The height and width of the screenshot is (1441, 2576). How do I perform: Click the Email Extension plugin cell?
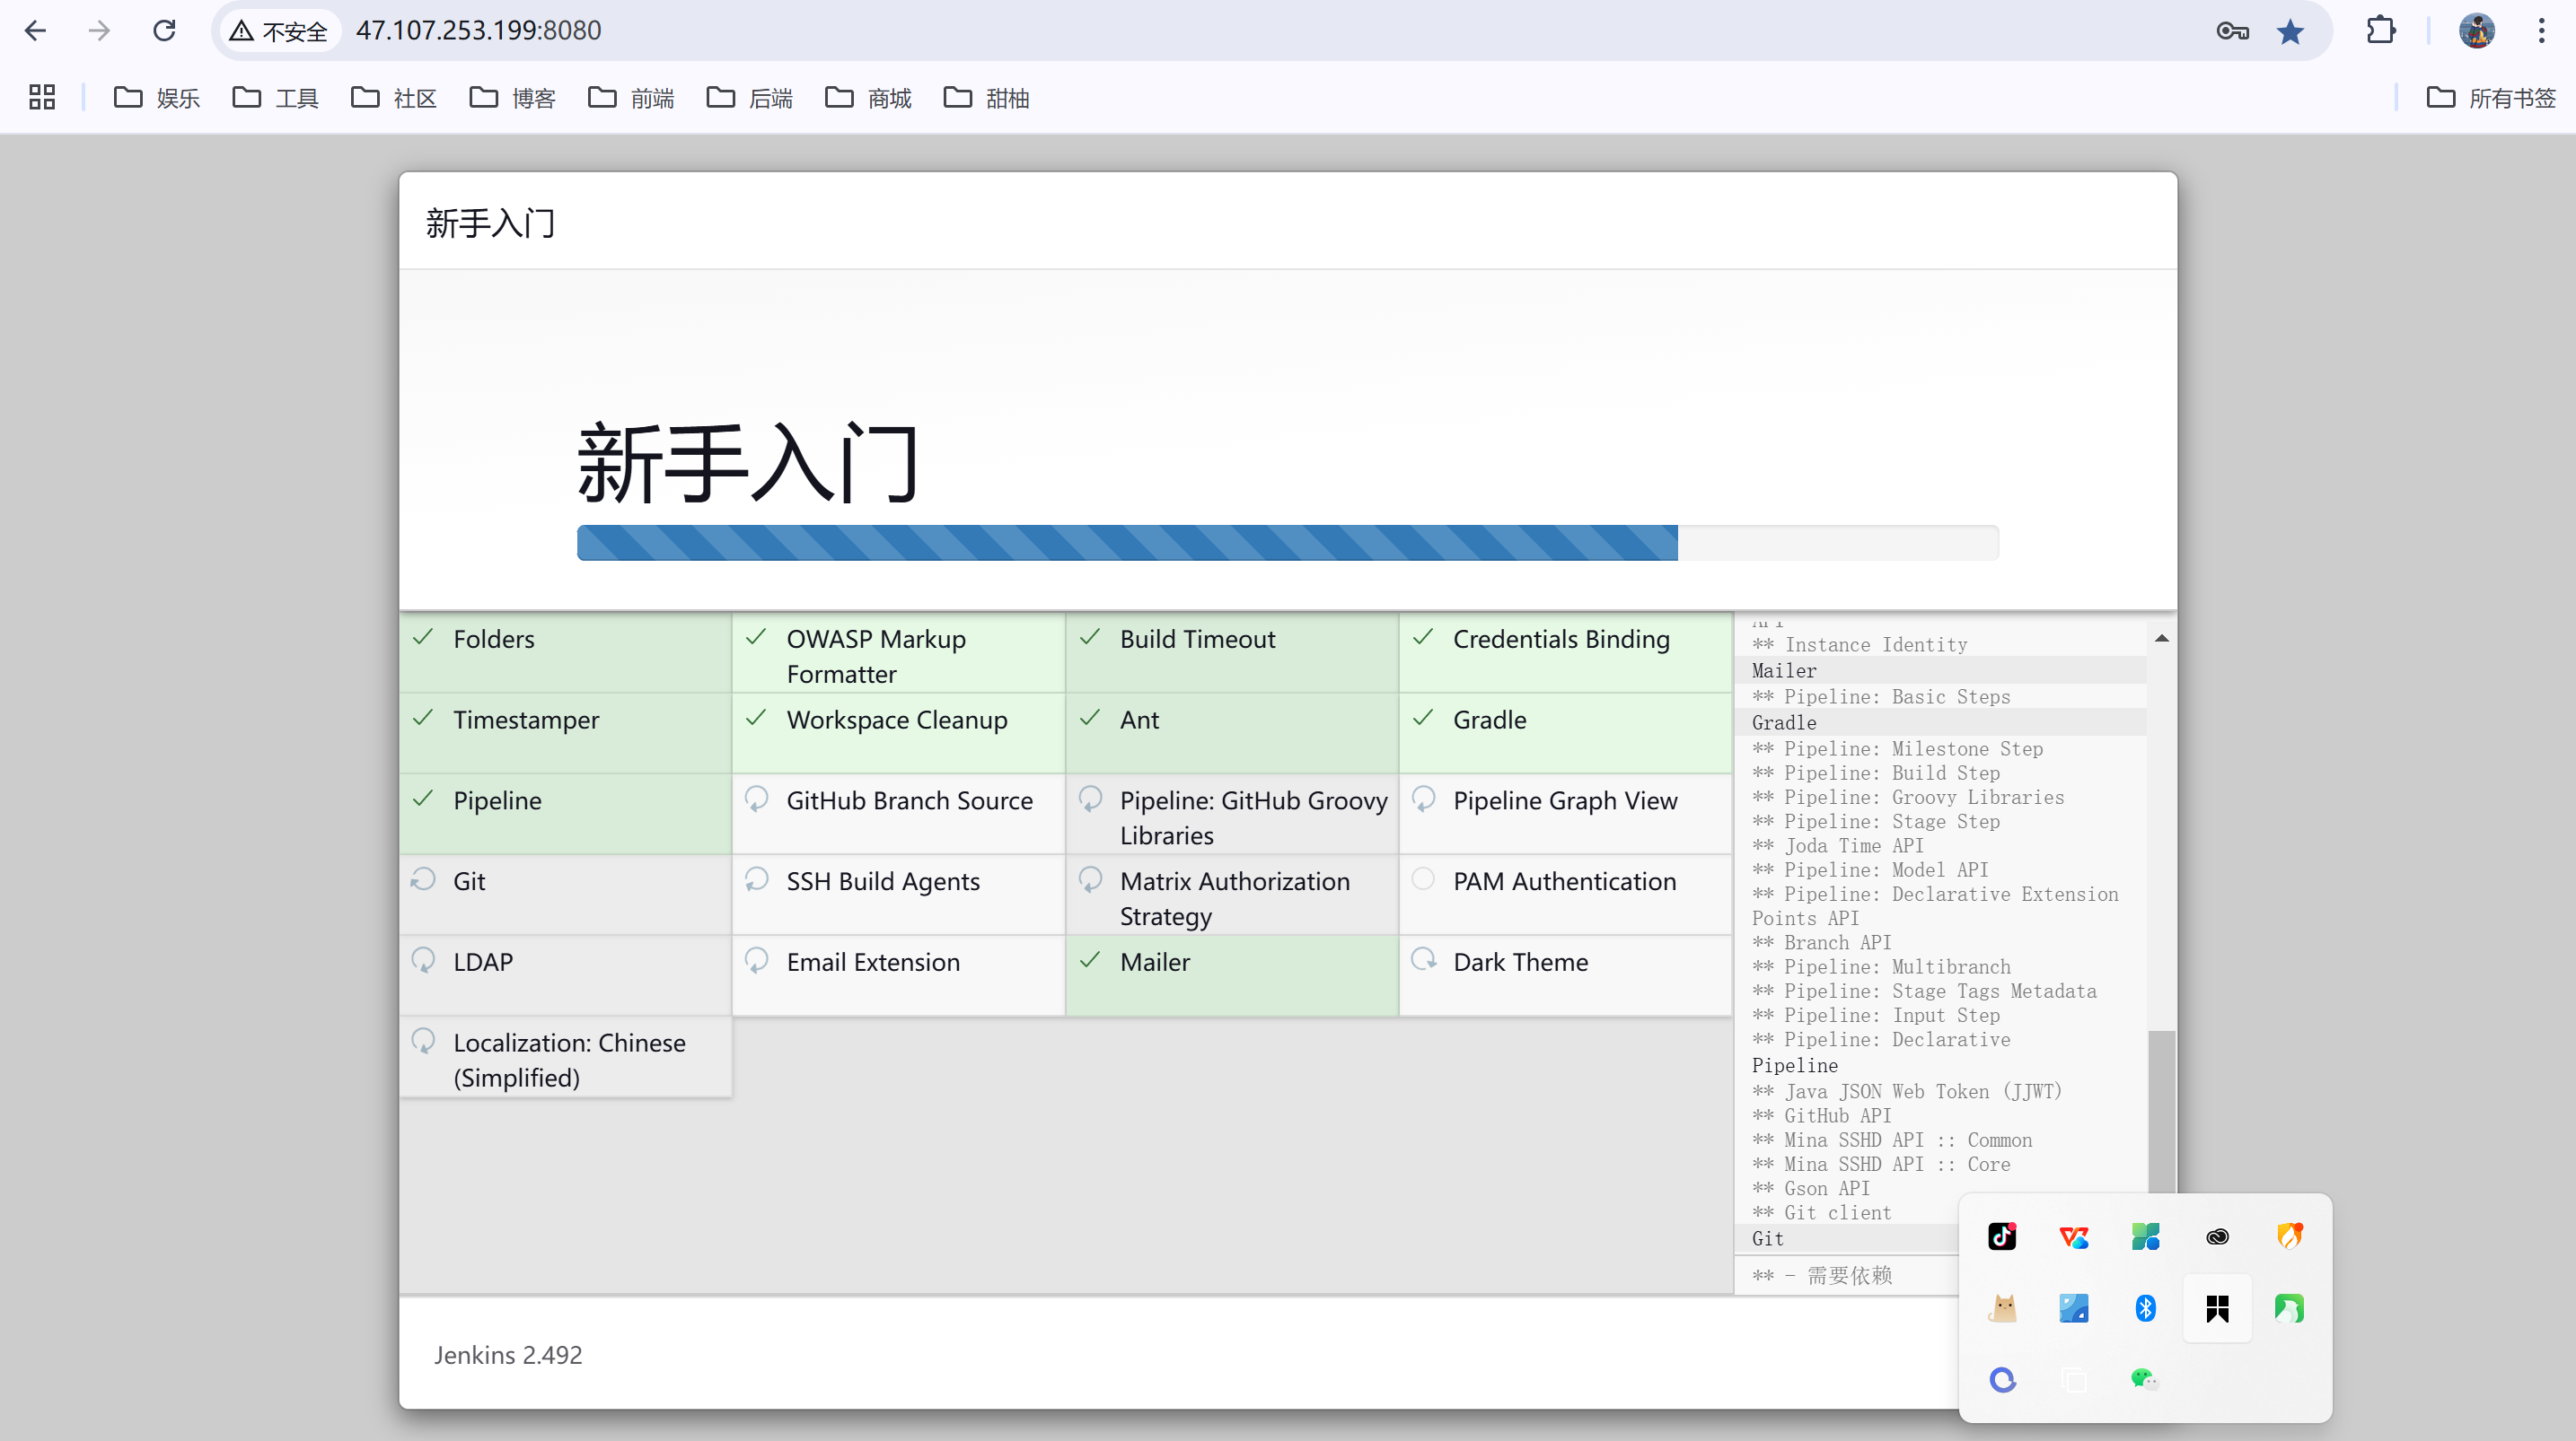tap(898, 976)
